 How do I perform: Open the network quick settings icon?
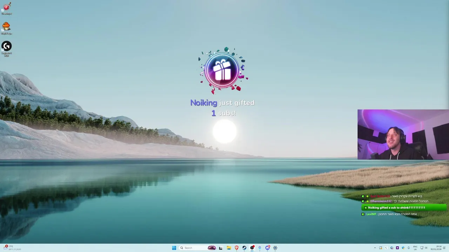(422, 248)
